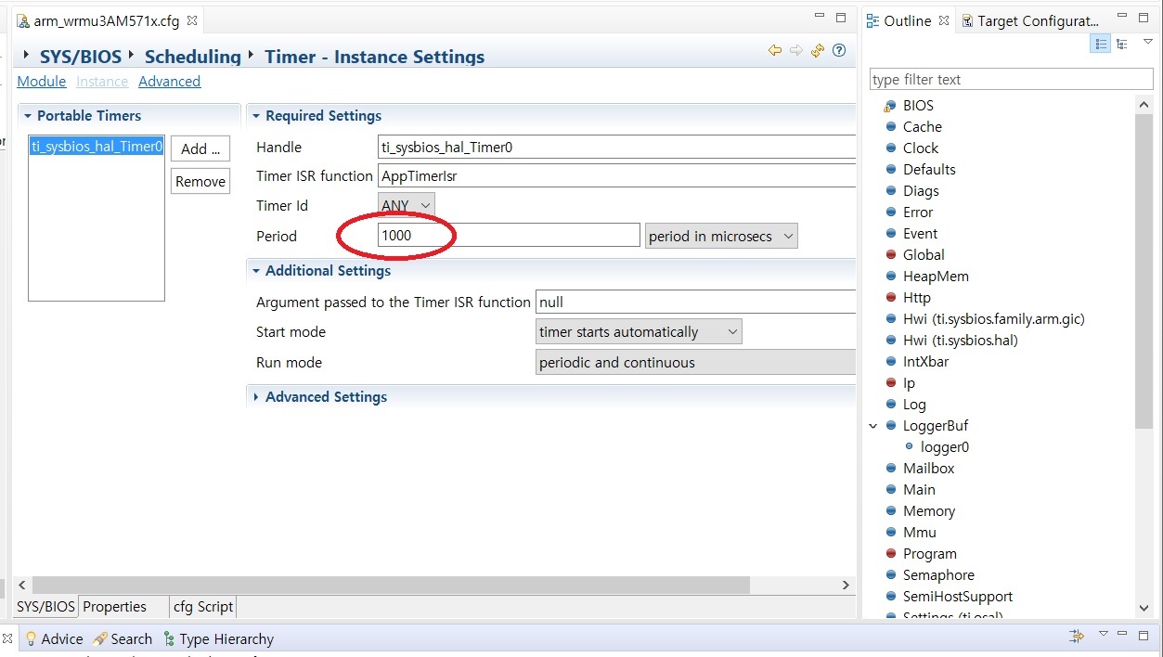Image resolution: width=1163 pixels, height=657 pixels.
Task: Close the Outline tab
Action: 944,20
